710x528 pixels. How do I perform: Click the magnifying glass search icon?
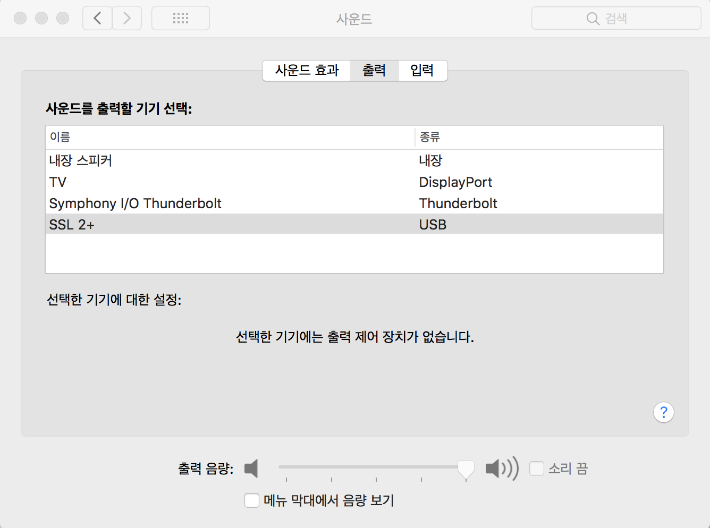click(x=593, y=19)
